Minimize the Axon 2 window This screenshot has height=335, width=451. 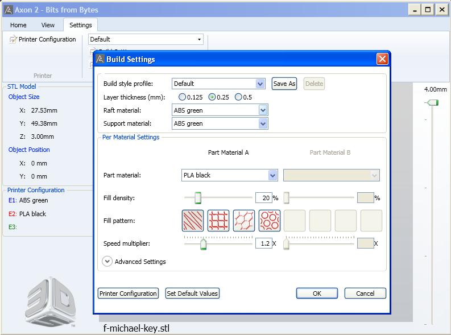(x=415, y=10)
